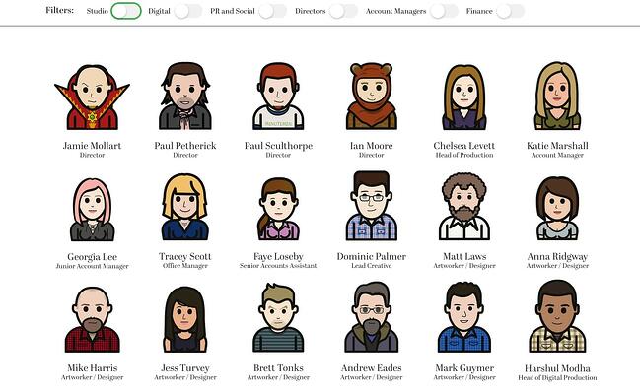The image size is (640, 389).
Task: Open Harshul Modha's avatar
Action: point(557,316)
